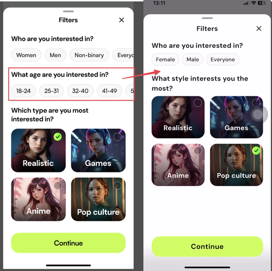Select the Pop culture thumbnail on left
The width and height of the screenshot is (272, 271).
[98, 199]
